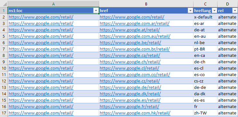238x117 pixels.
Task: Select column C header
Action: pos(205,4)
